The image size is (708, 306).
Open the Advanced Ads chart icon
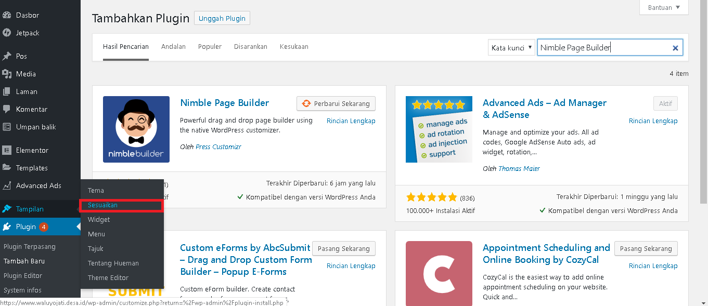tap(7, 185)
